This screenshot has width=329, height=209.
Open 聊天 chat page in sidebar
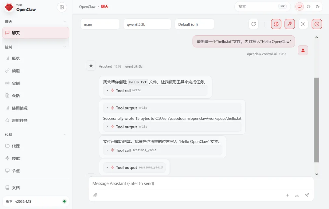coord(36,33)
